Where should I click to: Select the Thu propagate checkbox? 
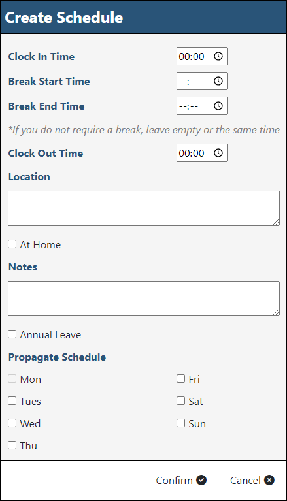pos(12,445)
